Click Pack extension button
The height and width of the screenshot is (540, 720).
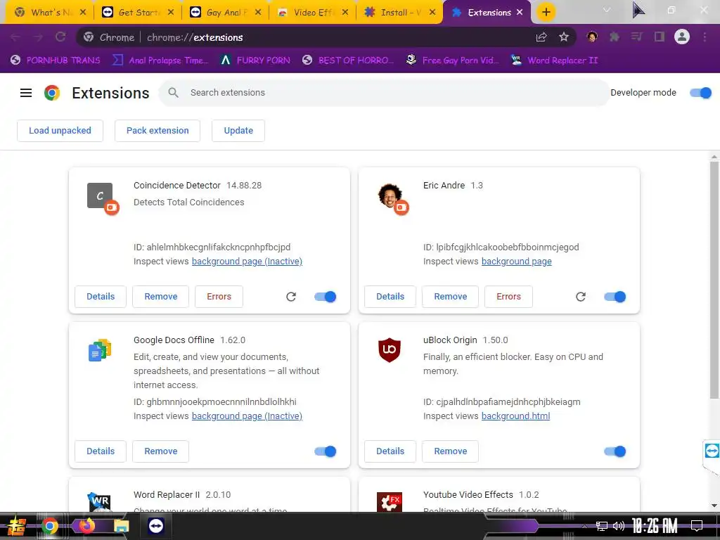[x=157, y=131]
